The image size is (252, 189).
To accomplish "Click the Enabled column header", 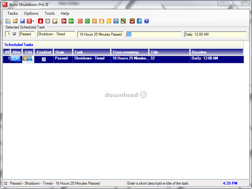I will (x=44, y=52).
